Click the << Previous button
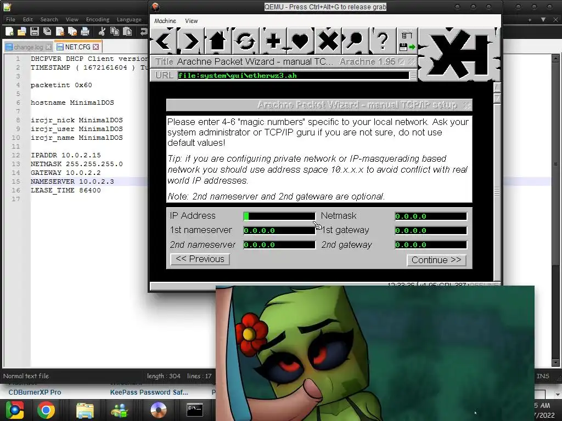Screen dimensions: 562x421 pyautogui.click(x=200, y=259)
